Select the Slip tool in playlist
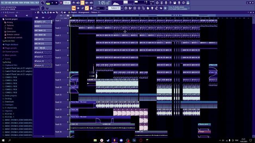The height and width of the screenshot is (143, 255). tap(54, 12)
